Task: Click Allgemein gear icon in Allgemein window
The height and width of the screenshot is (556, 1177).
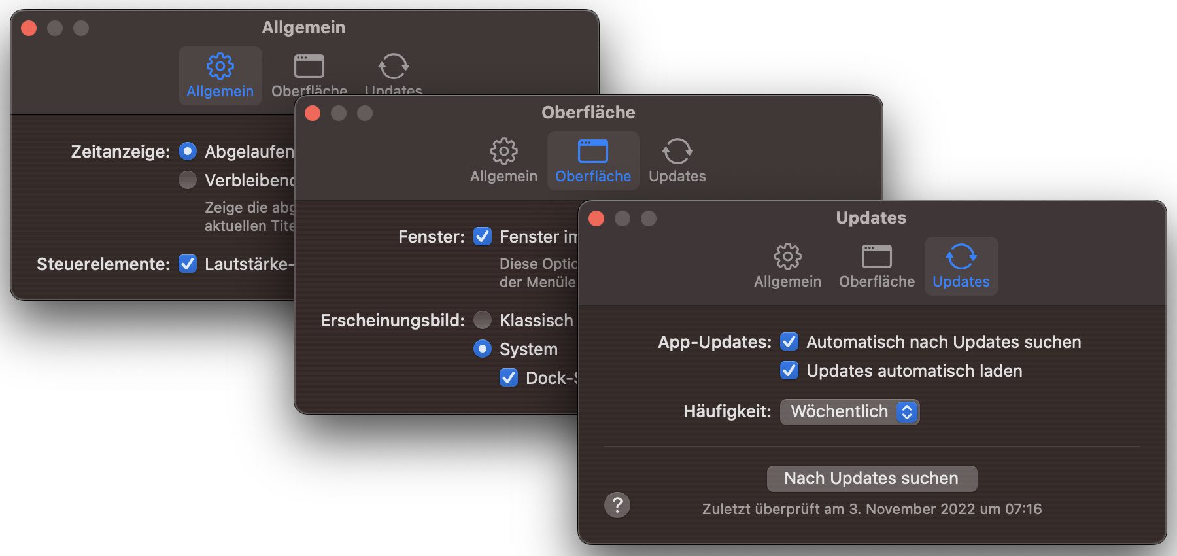Action: pyautogui.click(x=220, y=67)
